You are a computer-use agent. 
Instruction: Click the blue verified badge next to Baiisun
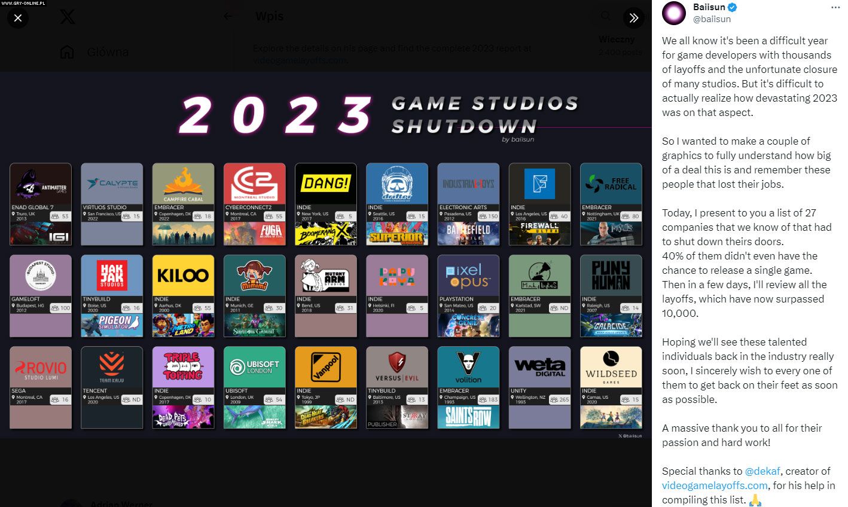click(x=733, y=7)
